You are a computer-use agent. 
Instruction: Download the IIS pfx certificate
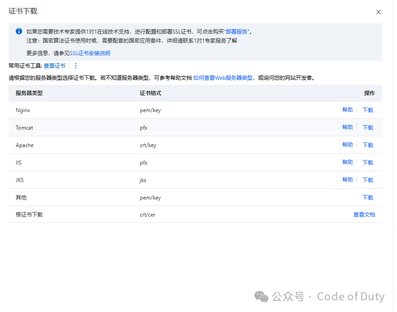click(x=368, y=162)
